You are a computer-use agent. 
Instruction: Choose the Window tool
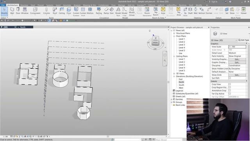[25, 11]
